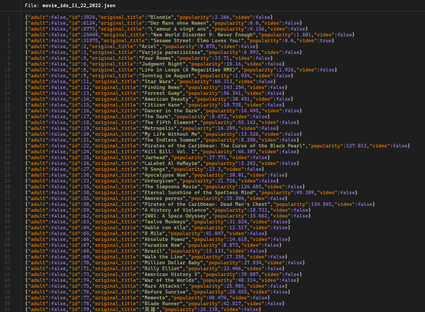Click the title "The Simpsons Movie"
Screen dimensions: 425x312
click(171, 187)
